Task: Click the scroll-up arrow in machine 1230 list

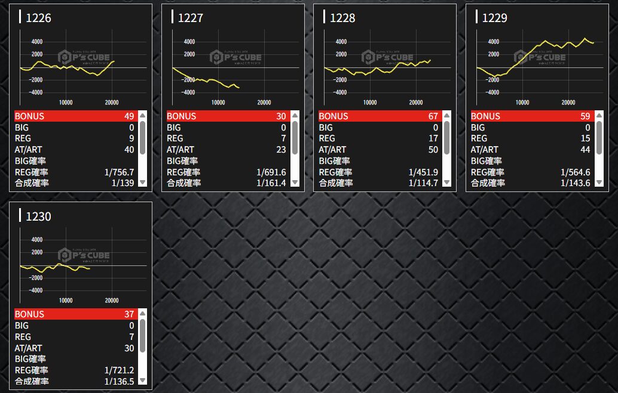Action: (143, 314)
